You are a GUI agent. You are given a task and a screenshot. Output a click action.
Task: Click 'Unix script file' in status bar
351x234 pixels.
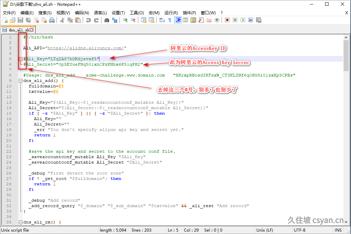coord(15,230)
